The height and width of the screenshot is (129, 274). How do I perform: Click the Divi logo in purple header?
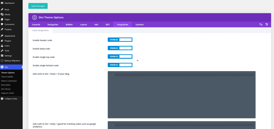pyautogui.click(x=34, y=17)
